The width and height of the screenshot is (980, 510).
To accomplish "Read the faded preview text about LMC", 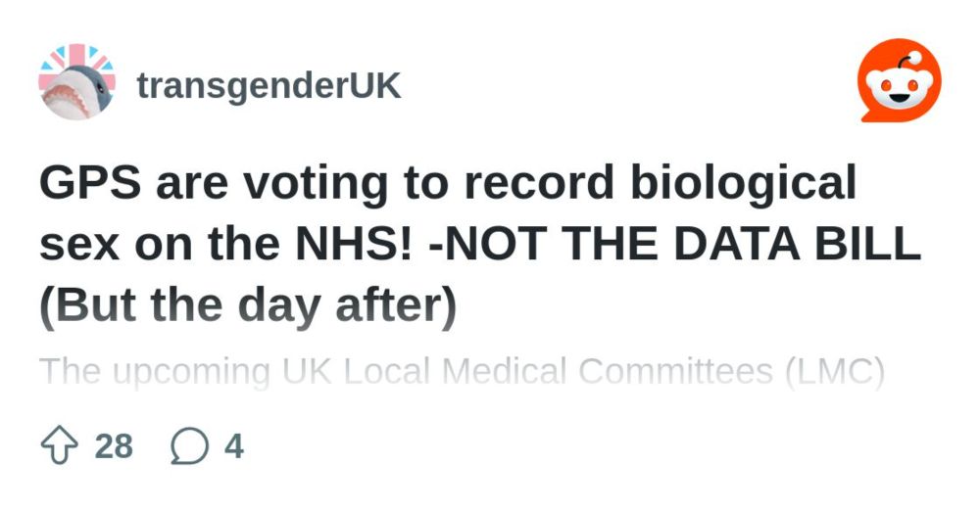I will pos(462,372).
